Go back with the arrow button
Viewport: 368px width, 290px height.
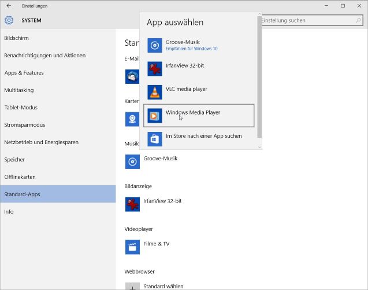[x=9, y=6]
